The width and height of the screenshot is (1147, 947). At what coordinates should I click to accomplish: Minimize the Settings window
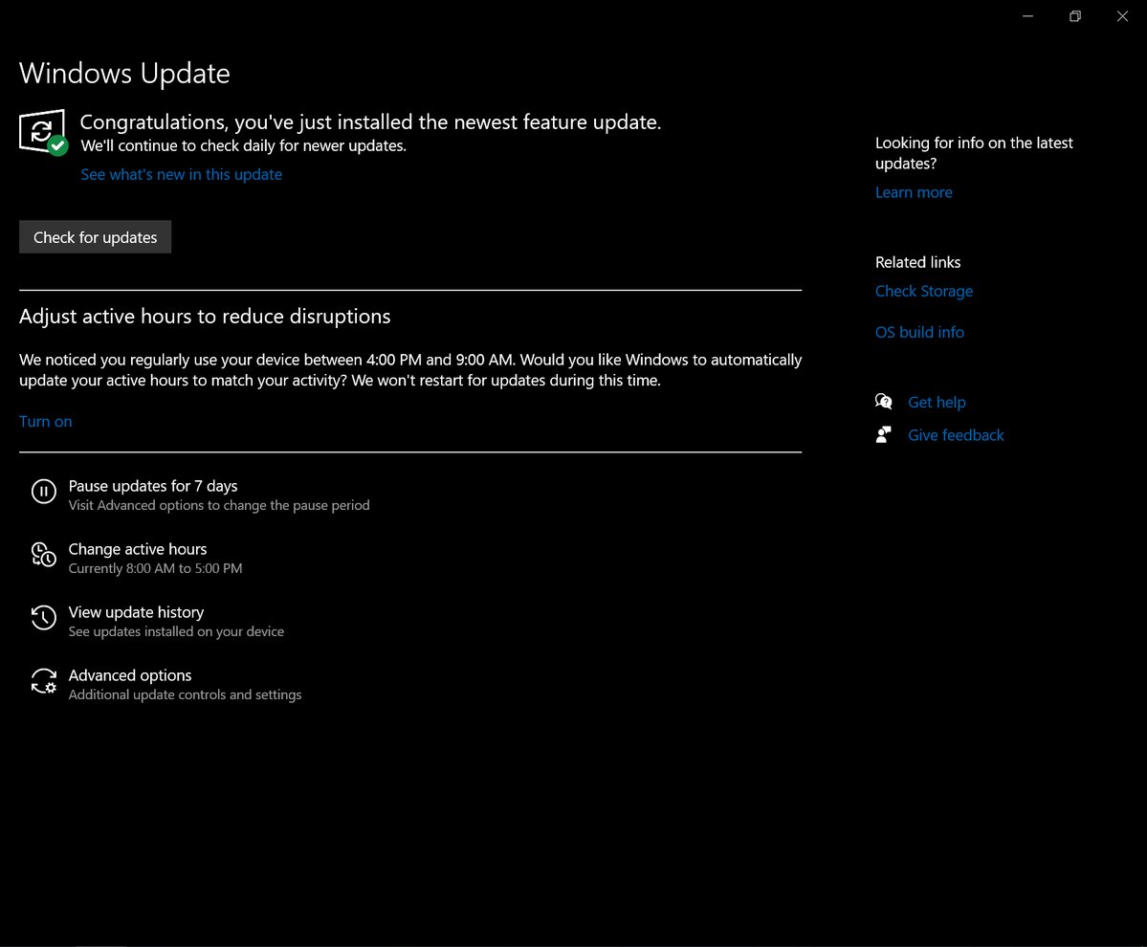pyautogui.click(x=1027, y=16)
